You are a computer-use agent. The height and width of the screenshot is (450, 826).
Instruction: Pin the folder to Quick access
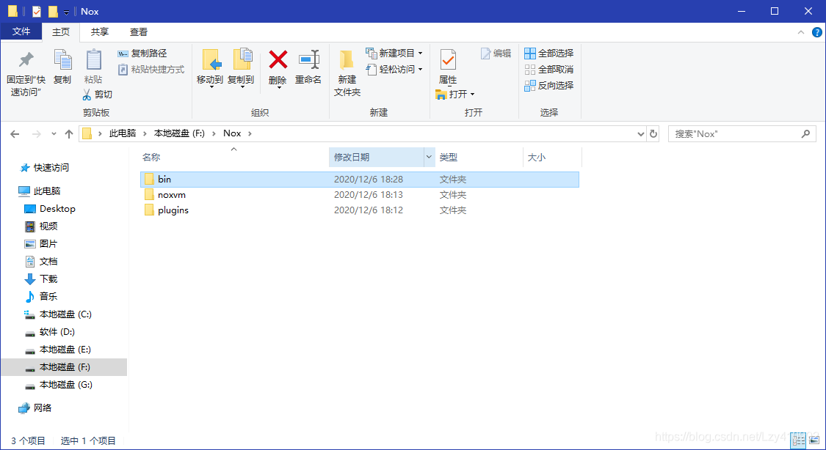(26, 73)
